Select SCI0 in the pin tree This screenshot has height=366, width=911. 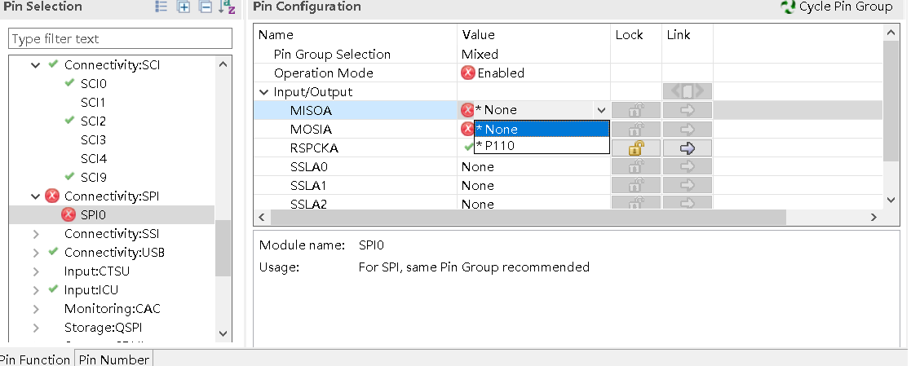[94, 84]
